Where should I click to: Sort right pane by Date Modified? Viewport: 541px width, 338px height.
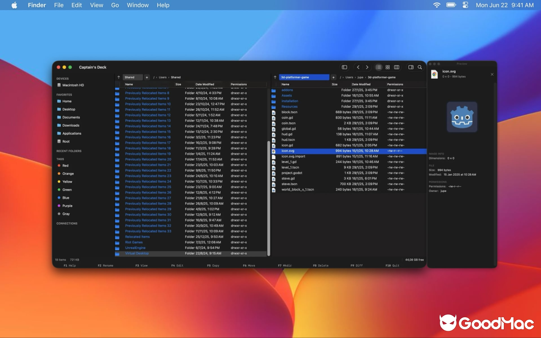pyautogui.click(x=361, y=84)
